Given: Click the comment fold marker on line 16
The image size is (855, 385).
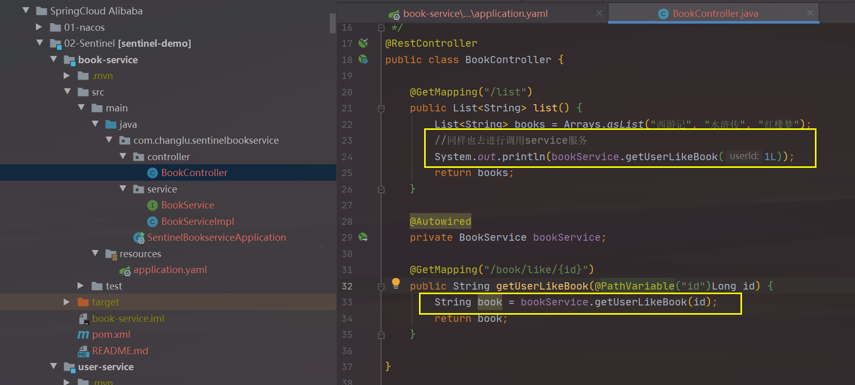Looking at the screenshot, I should click(381, 27).
